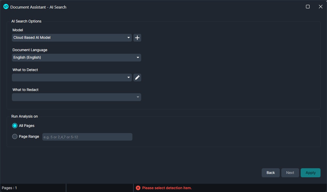Edit detection items with the pencil icon

point(137,78)
